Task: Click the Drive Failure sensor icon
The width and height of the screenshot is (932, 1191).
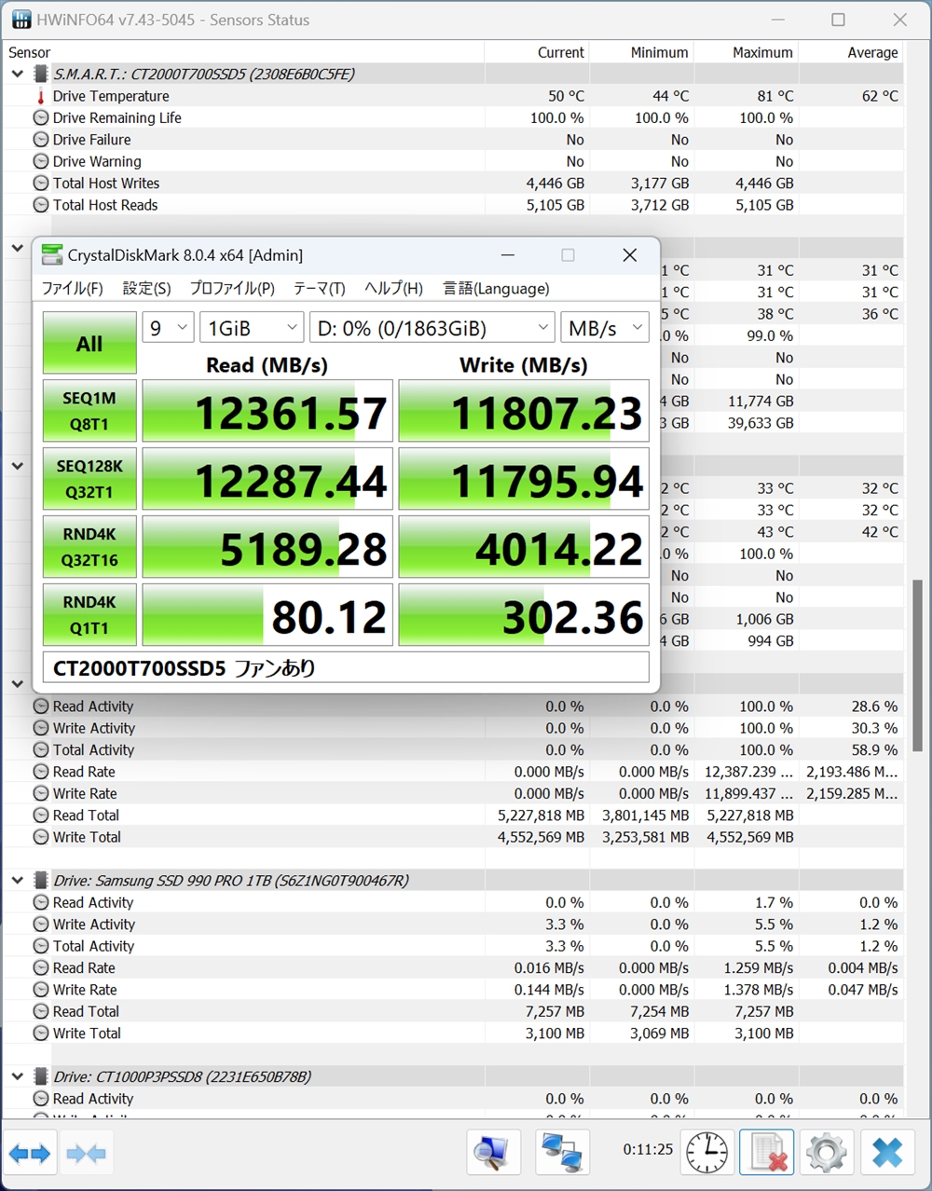Action: coord(41,140)
